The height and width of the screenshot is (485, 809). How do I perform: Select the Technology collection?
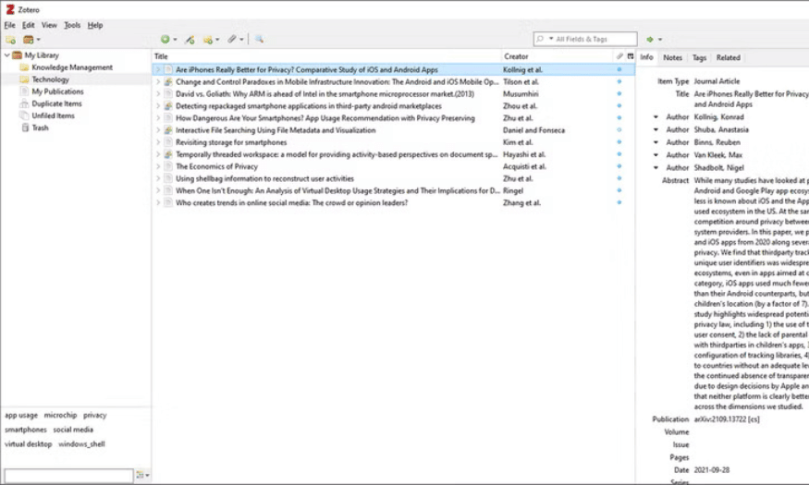click(50, 79)
